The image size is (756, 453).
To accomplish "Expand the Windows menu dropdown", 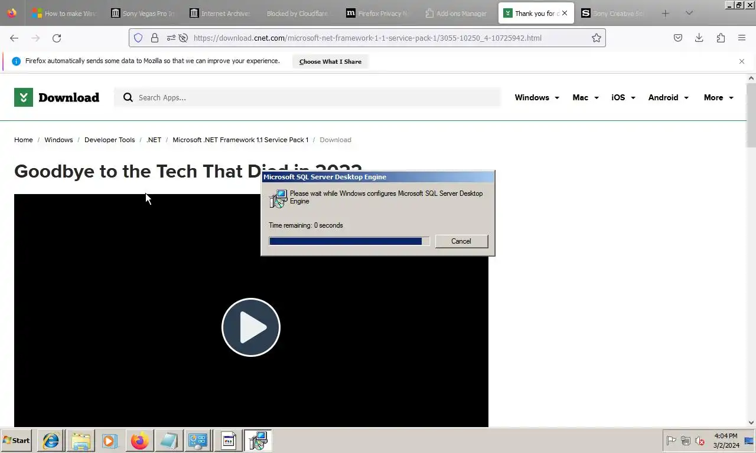I will (x=537, y=97).
